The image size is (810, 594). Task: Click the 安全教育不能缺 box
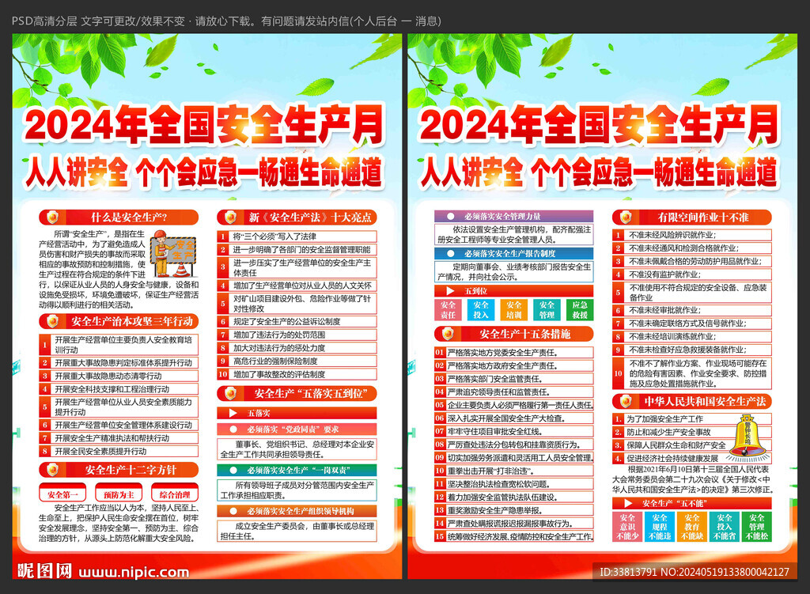click(692, 526)
